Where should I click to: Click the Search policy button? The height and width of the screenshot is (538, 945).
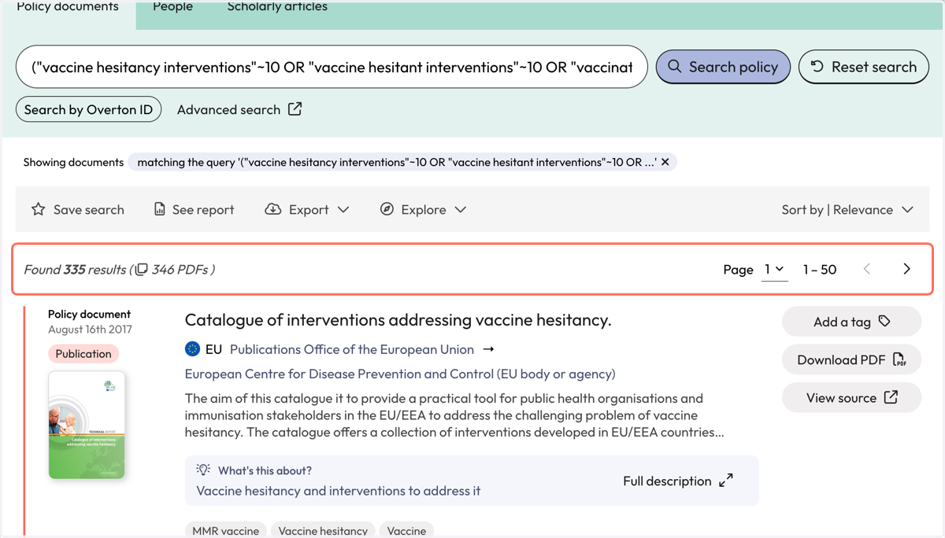[x=723, y=67]
